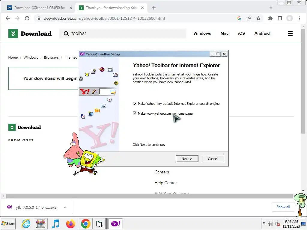Click the taskbar clock showing 9:44 AM
This screenshot has width=307, height=230.
(x=291, y=224)
